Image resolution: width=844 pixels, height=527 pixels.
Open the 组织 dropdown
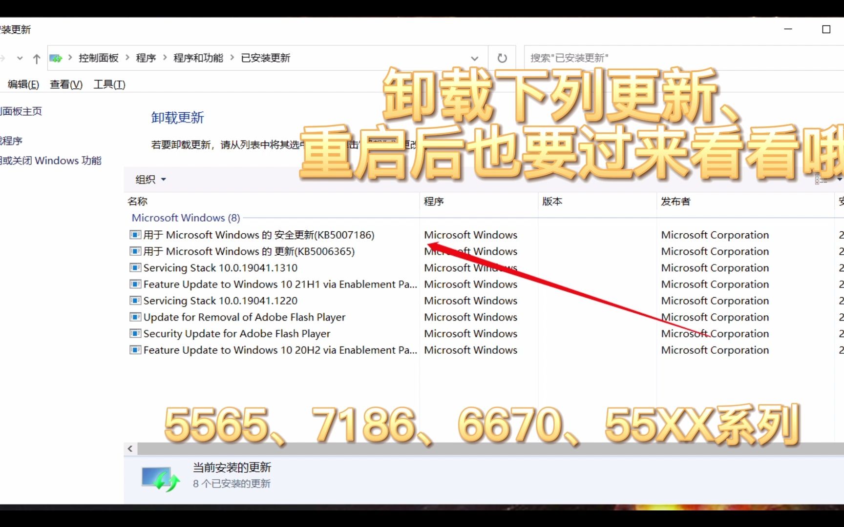pyautogui.click(x=150, y=180)
